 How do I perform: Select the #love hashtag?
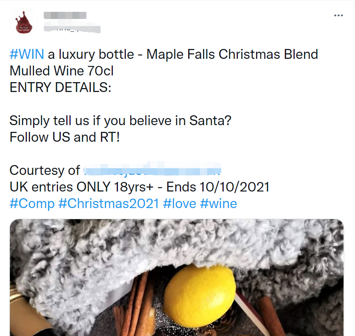[x=179, y=204]
